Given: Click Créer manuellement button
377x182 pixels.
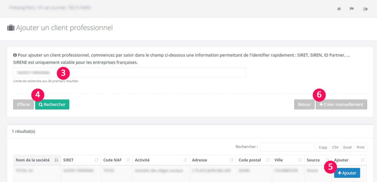Looking at the screenshot, I should coord(341,104).
